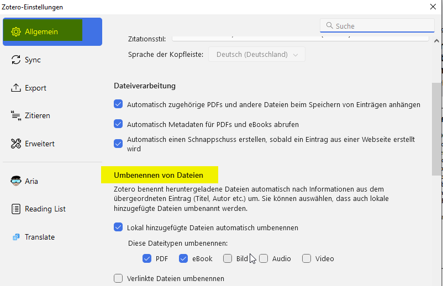Click the Aria avatar icon
Viewport: 443px width, 286px height.
(x=16, y=181)
